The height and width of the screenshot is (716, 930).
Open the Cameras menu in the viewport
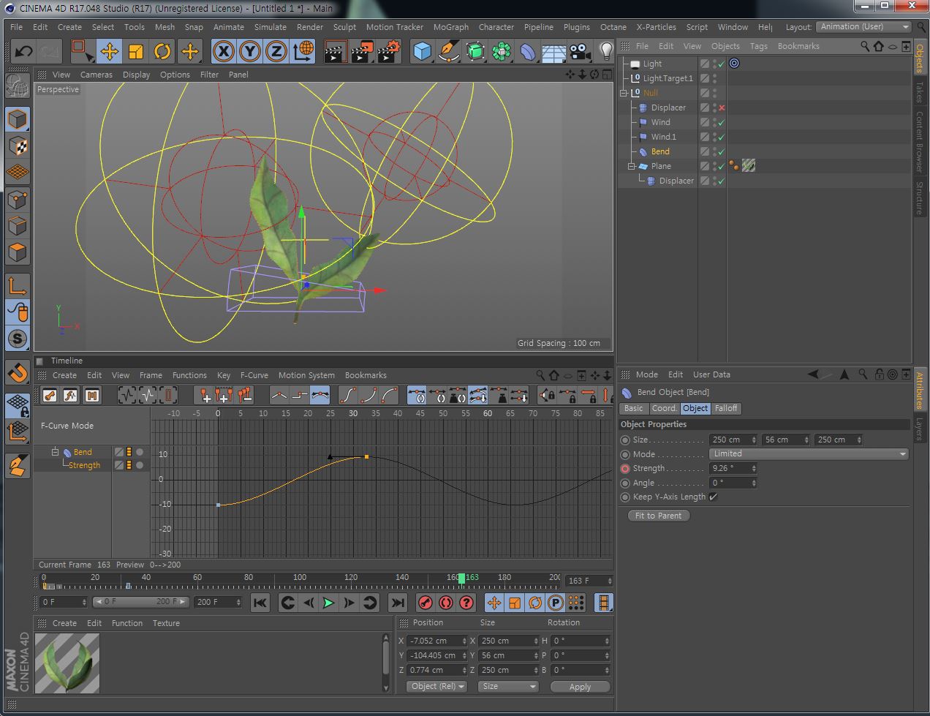pos(97,75)
